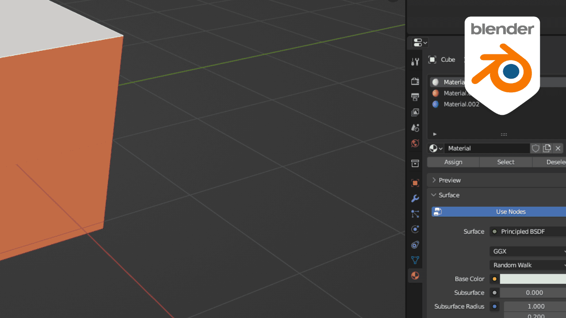The height and width of the screenshot is (318, 566).
Task: Open the Scene properties tab
Action: tap(415, 128)
